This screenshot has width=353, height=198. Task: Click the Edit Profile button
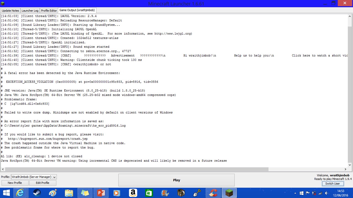coord(42,183)
